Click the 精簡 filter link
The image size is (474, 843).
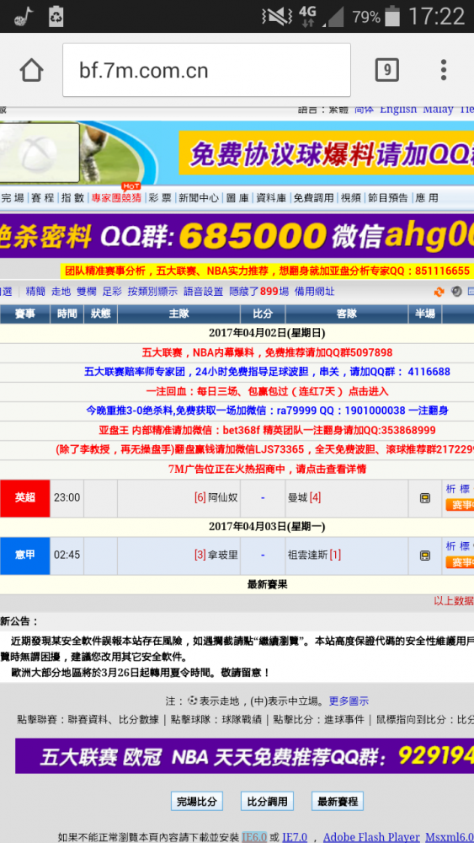[x=35, y=292]
